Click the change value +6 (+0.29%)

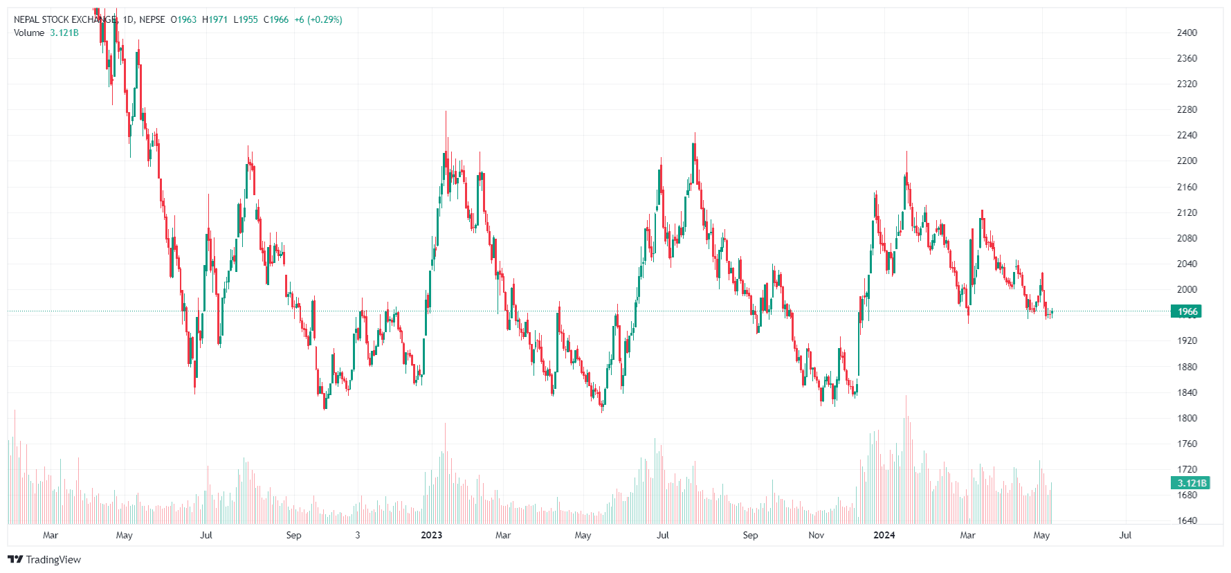pyautogui.click(x=318, y=19)
